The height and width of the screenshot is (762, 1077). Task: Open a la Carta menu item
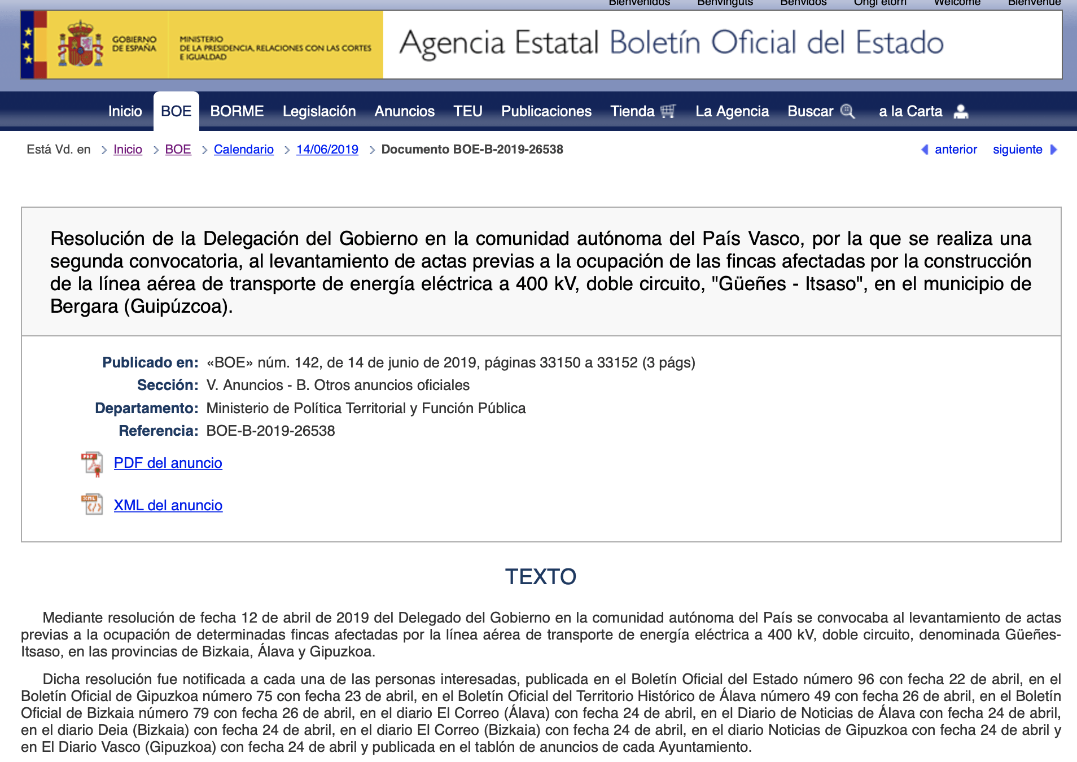click(x=910, y=111)
